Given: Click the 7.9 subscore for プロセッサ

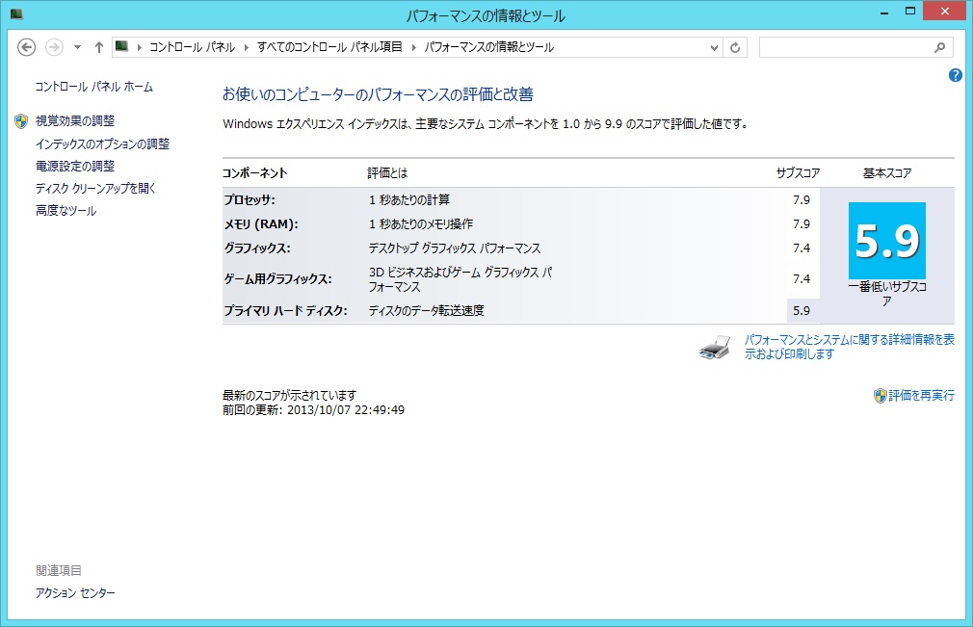Looking at the screenshot, I should [802, 200].
